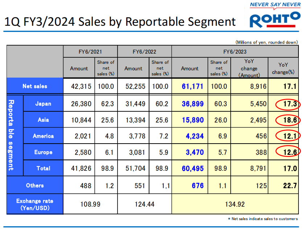Click the America segment label
Viewport: 305px width, 231px height.
(43, 136)
